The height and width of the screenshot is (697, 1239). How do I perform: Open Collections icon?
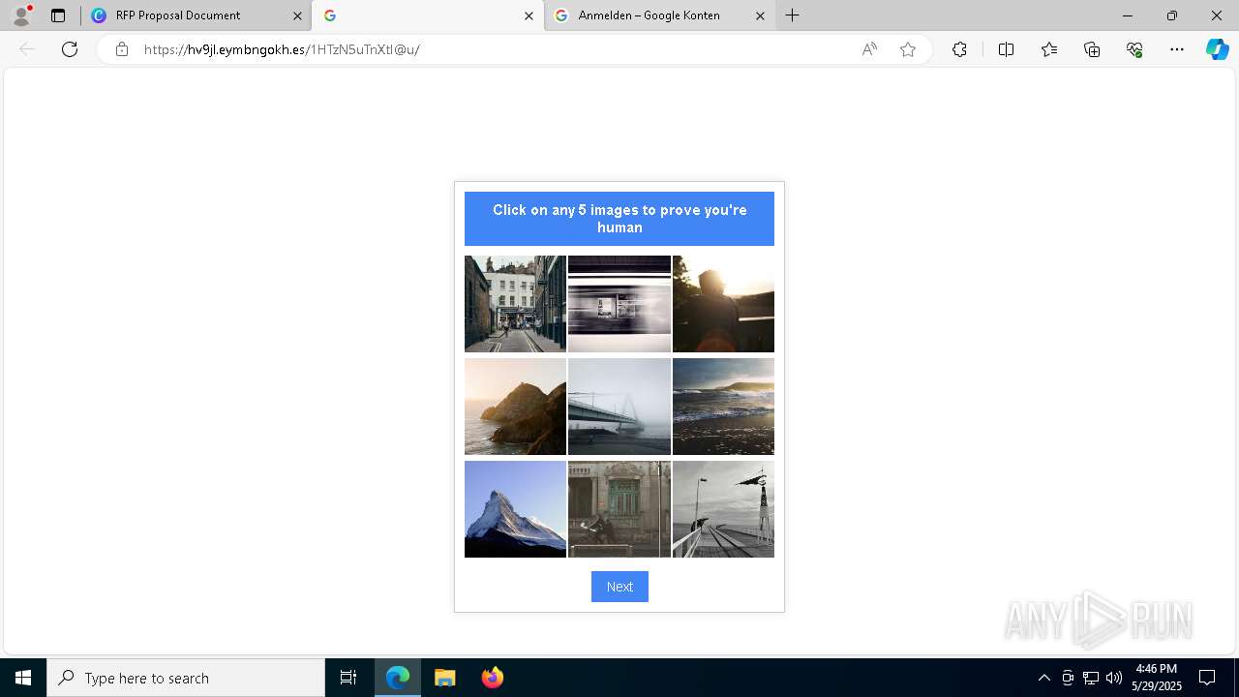[x=1092, y=49]
